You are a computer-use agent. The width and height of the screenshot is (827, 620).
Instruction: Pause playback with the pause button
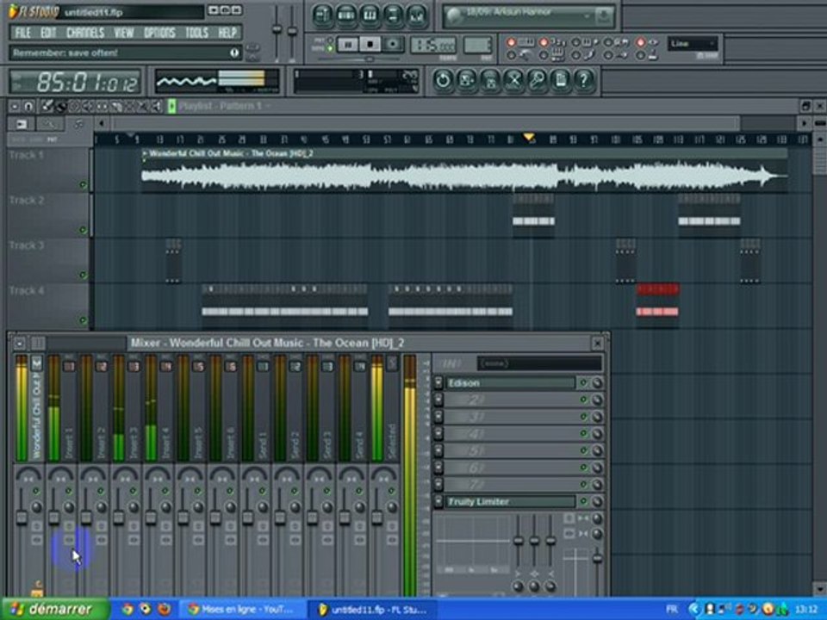[x=348, y=46]
